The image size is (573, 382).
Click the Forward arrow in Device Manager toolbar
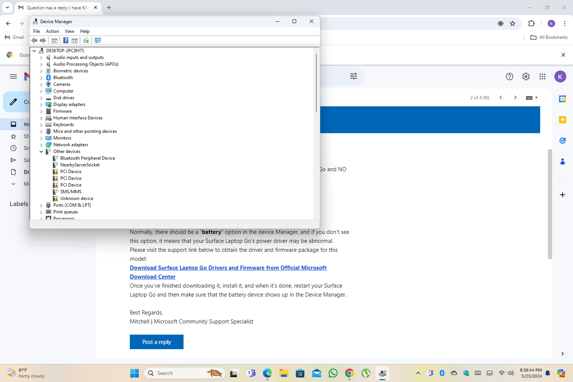[x=43, y=40]
